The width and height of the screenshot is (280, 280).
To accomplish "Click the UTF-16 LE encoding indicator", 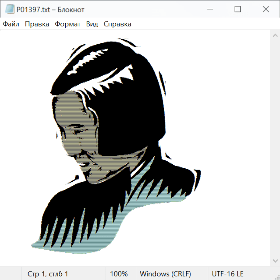I will 227,274.
